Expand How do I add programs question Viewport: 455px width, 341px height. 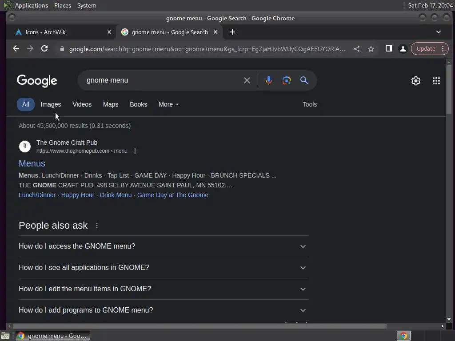coord(164,310)
